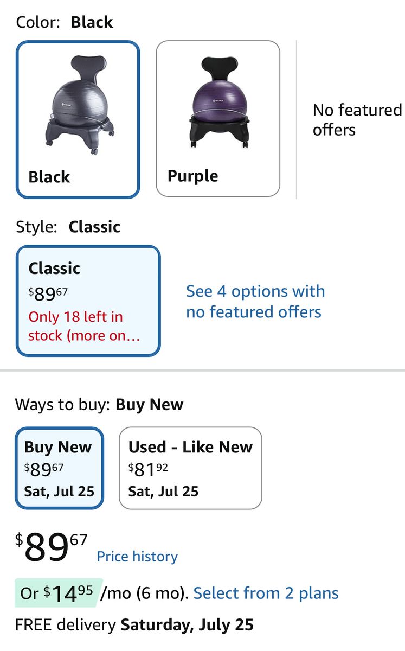Choose the Buy New purchase option

point(59,468)
